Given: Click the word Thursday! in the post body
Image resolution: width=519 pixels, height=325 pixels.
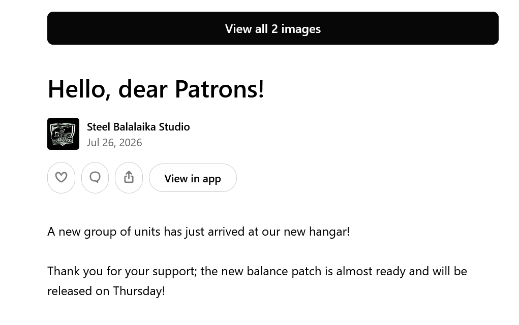Looking at the screenshot, I should pyautogui.click(x=139, y=291).
